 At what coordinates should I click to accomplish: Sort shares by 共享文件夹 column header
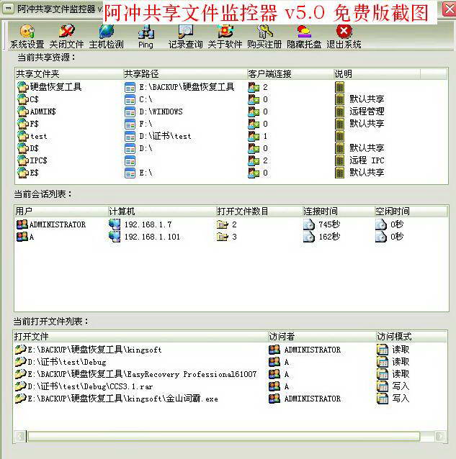[68, 74]
